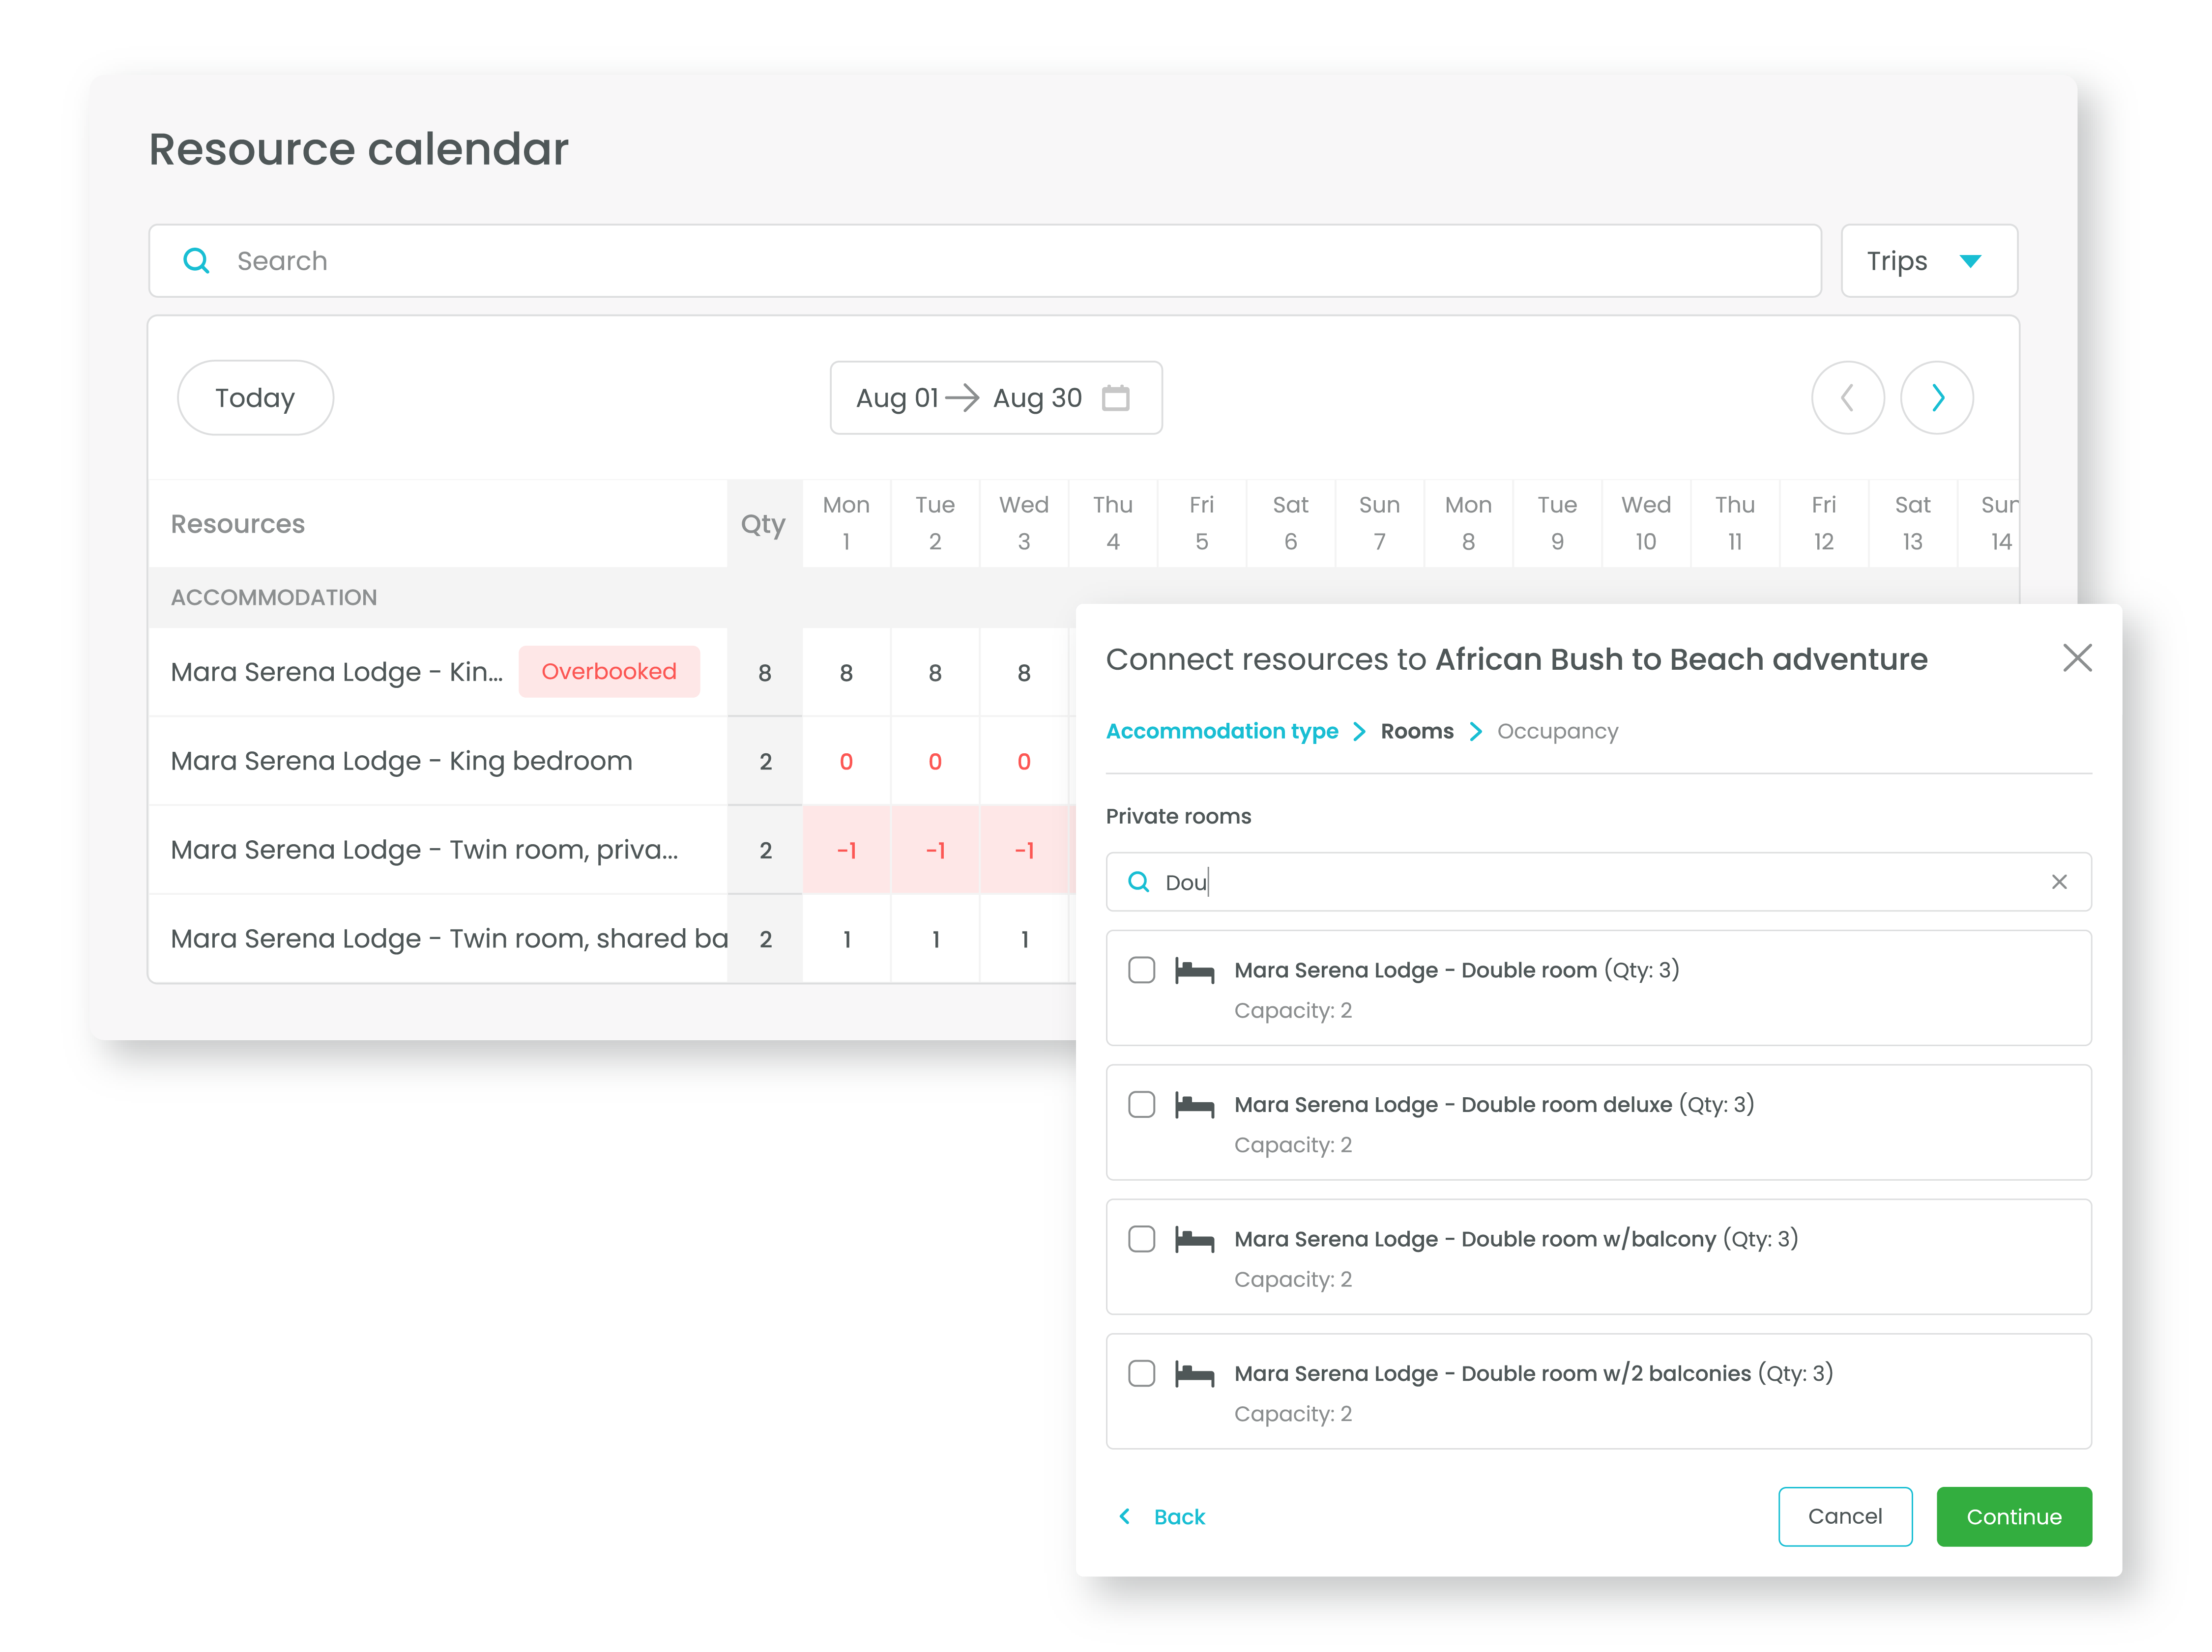Click the bed icon for Double room

coord(1194,970)
